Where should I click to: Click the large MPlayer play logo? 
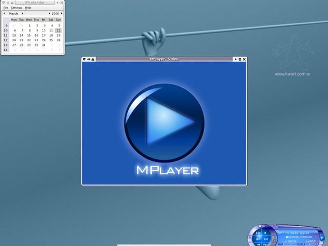point(164,123)
